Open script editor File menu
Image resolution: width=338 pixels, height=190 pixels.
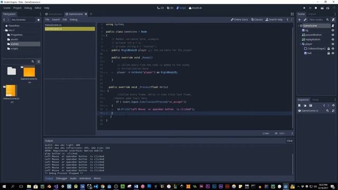(x=47, y=20)
